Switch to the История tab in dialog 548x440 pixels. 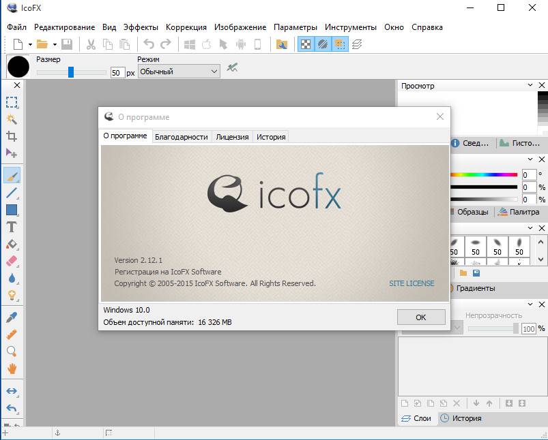271,137
